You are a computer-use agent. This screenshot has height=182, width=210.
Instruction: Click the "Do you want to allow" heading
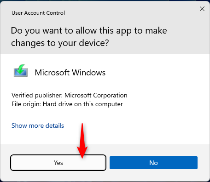click(x=89, y=37)
